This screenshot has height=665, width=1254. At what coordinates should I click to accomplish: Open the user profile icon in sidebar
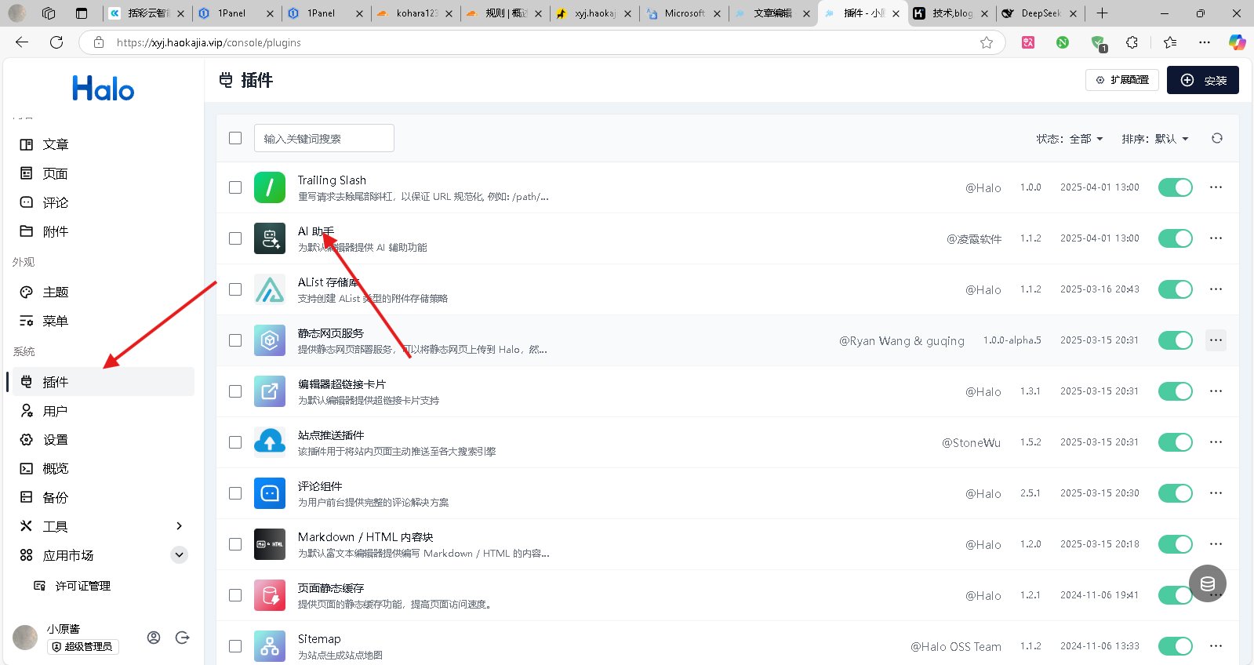click(x=154, y=638)
